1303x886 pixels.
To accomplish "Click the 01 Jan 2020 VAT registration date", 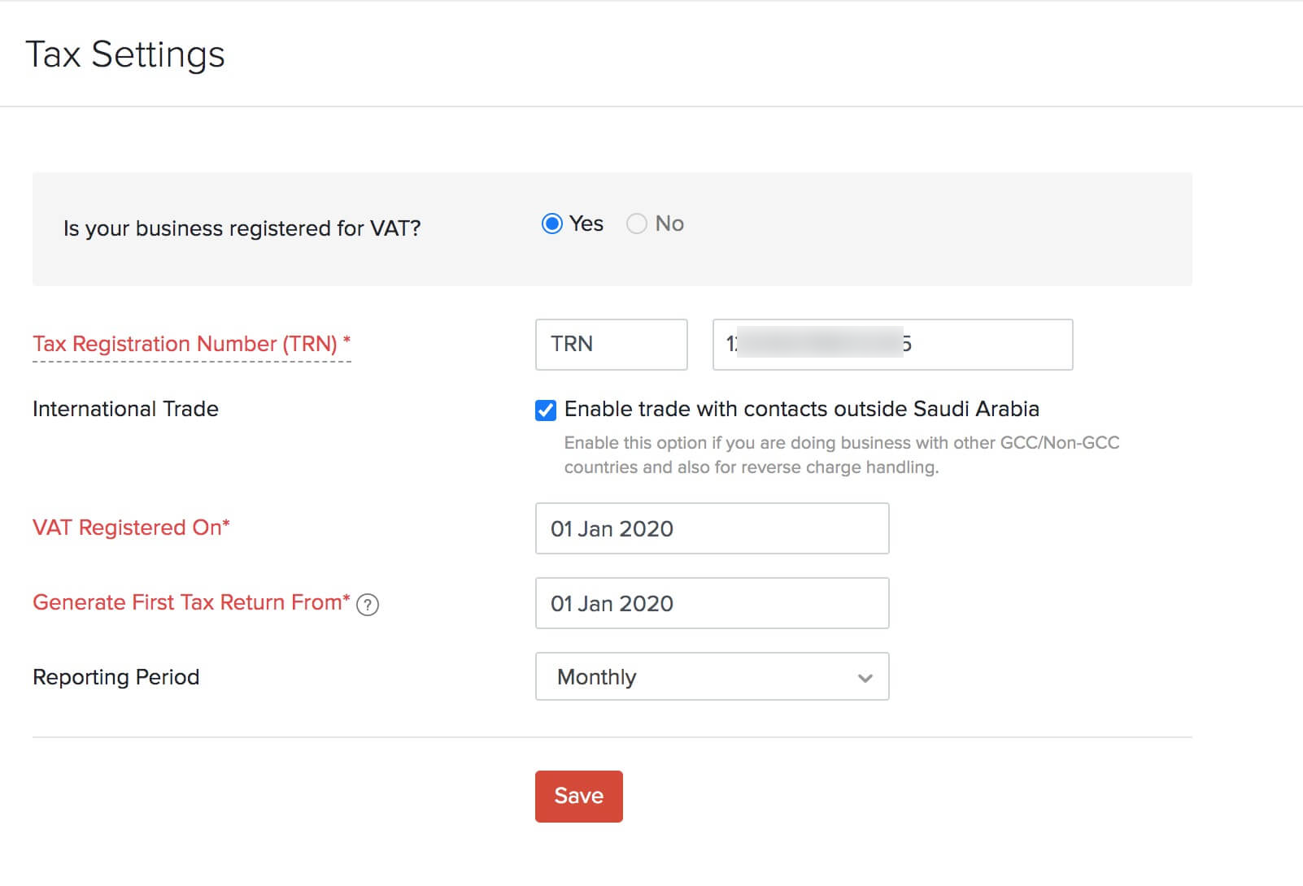I will pyautogui.click(x=613, y=528).
